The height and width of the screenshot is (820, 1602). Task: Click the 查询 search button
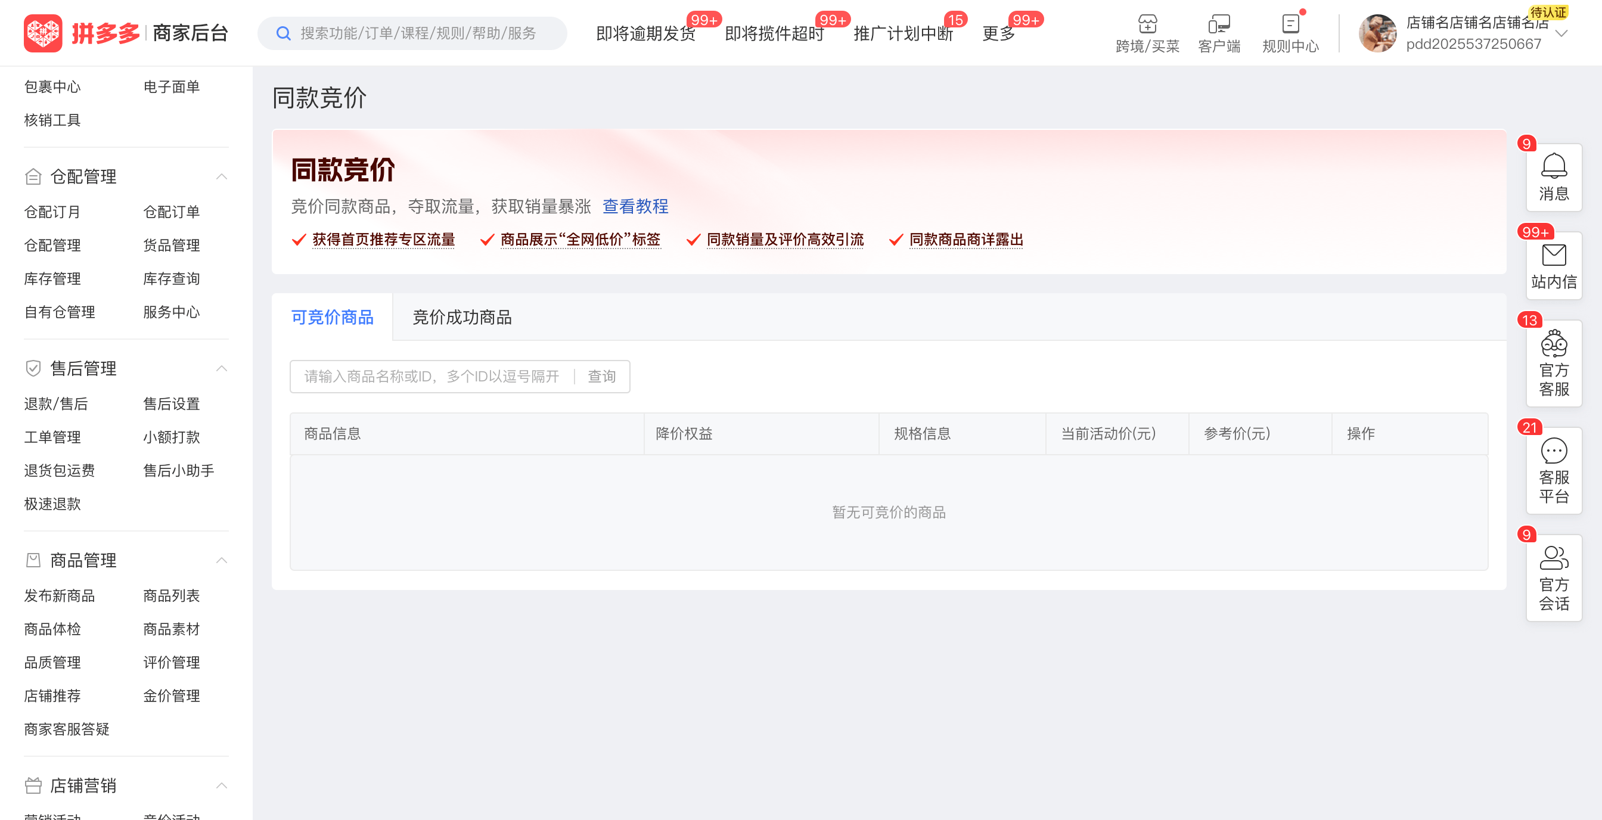(601, 377)
